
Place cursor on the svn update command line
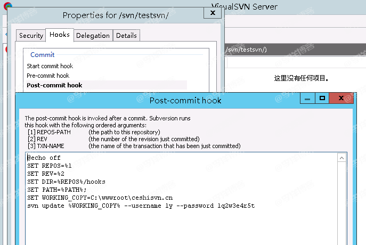pyautogui.click(x=141, y=206)
